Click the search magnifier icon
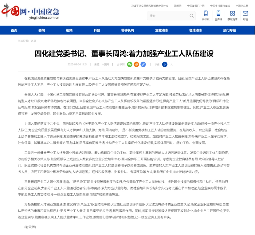The height and width of the screenshot is (235, 255). (x=191, y=16)
